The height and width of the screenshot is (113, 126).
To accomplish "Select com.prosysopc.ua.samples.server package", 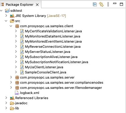I will (47, 77).
